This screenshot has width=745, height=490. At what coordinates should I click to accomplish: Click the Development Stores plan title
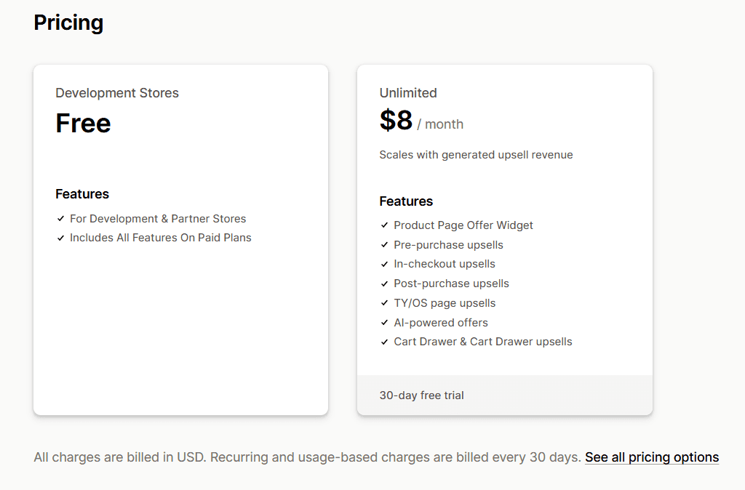click(117, 92)
